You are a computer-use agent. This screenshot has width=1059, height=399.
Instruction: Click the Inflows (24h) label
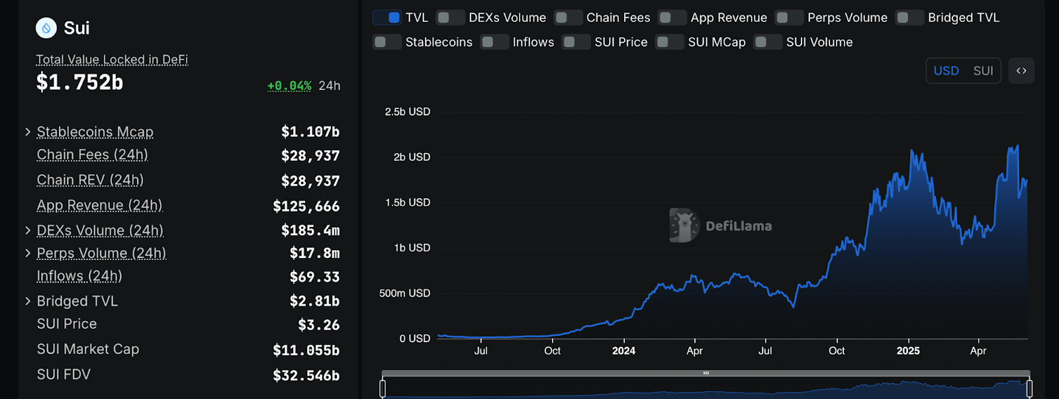pyautogui.click(x=79, y=276)
